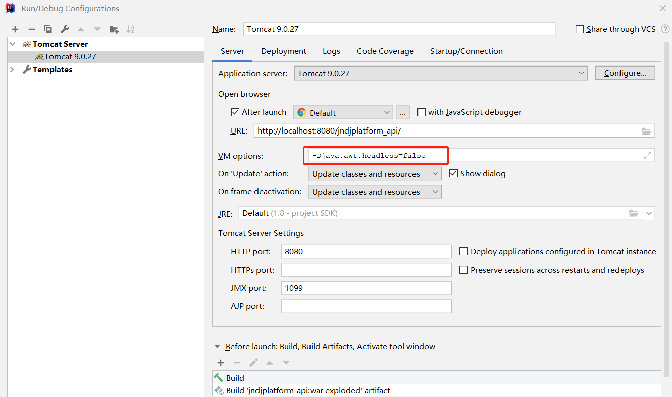Screen dimensions: 672x397
Task: Create a new folder in the configurations toolbar
Action: [x=114, y=29]
